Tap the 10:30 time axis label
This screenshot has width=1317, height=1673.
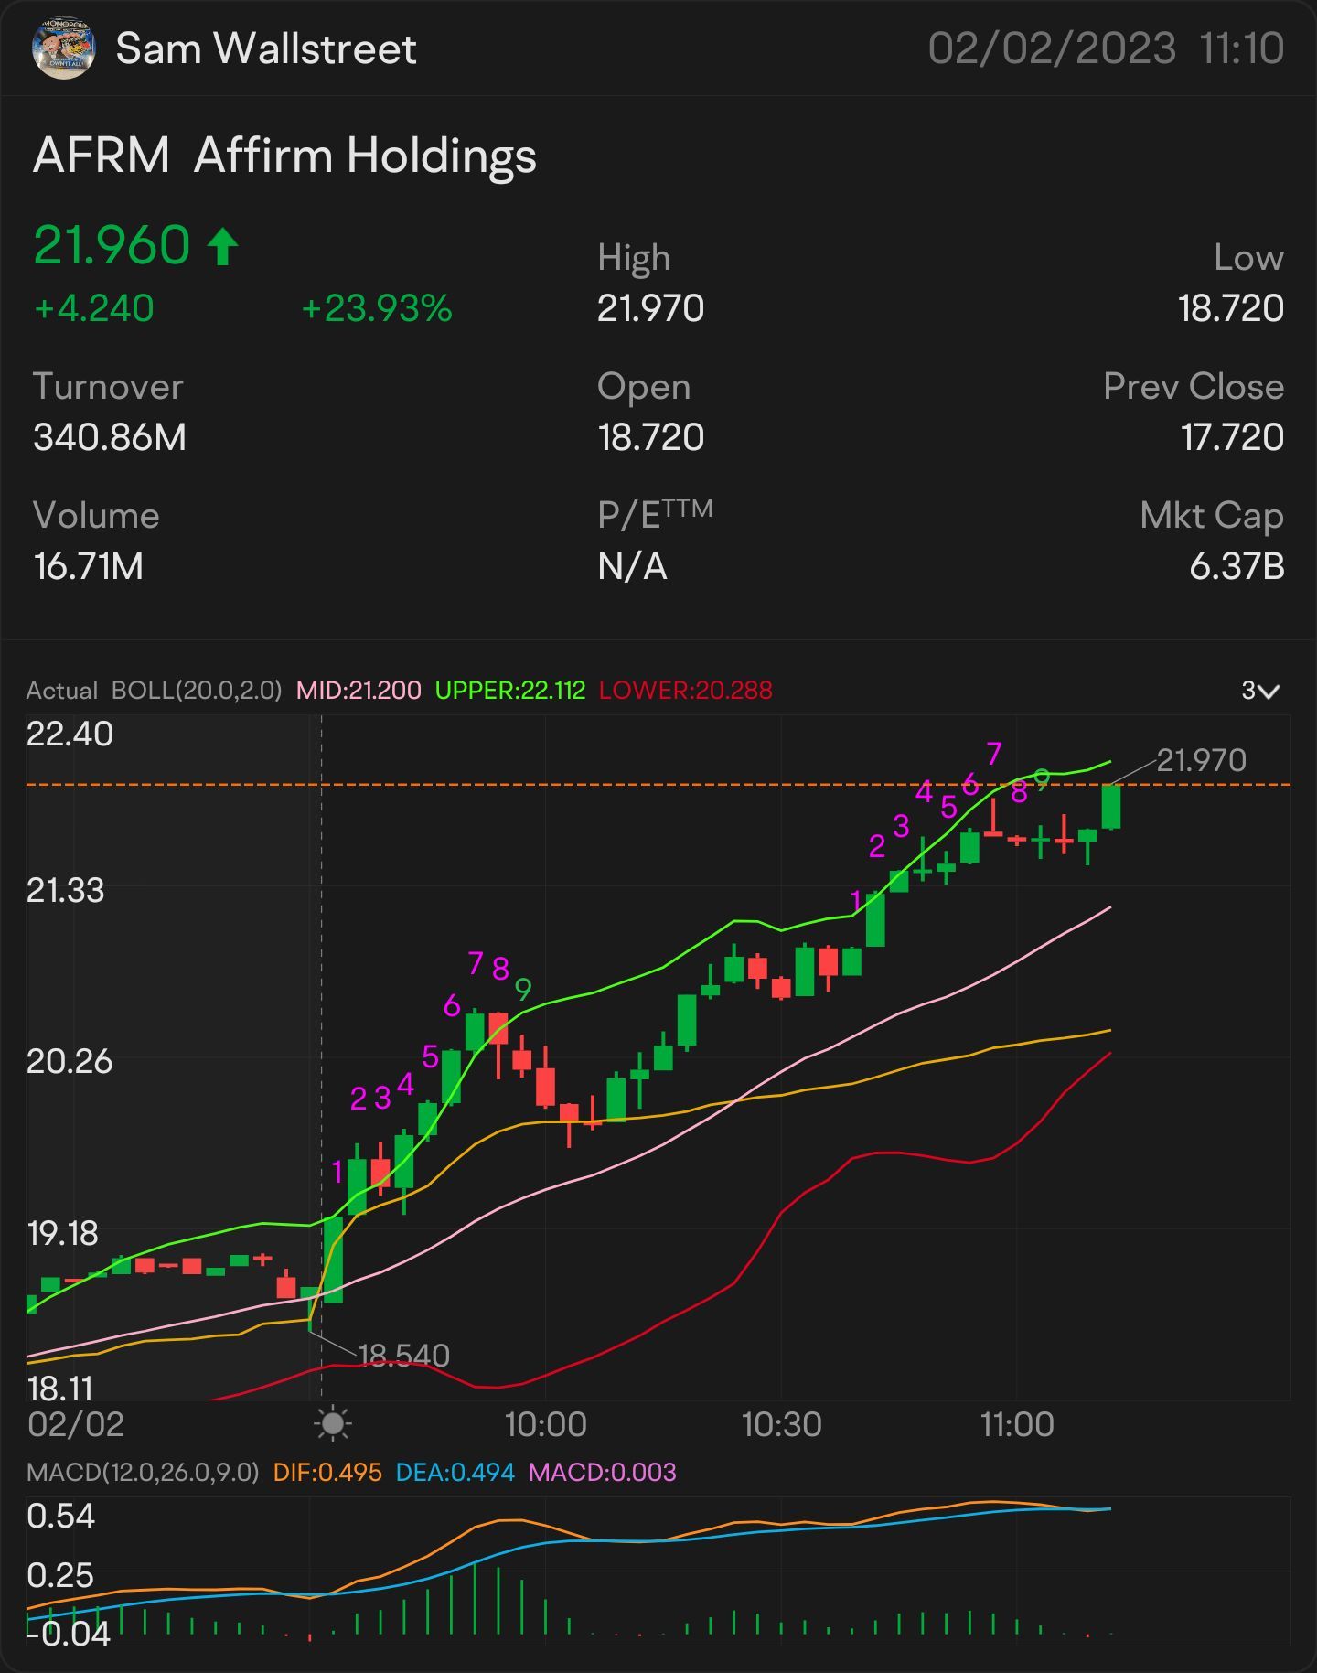[781, 1424]
